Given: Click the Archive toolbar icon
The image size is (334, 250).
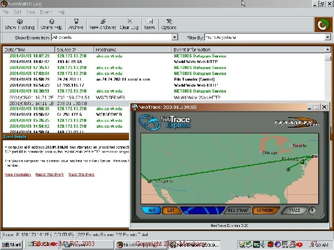Looking at the screenshot, I should (76, 25).
